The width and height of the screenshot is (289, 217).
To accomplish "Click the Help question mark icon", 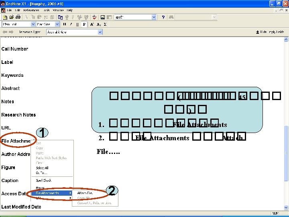I will tap(163, 17).
